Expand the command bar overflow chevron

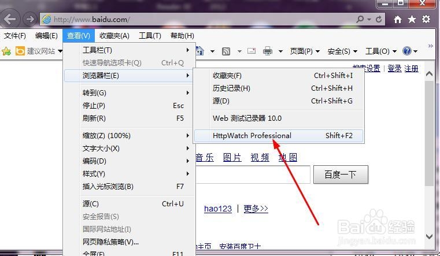click(430, 46)
